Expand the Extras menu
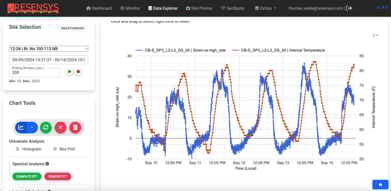 265,8
